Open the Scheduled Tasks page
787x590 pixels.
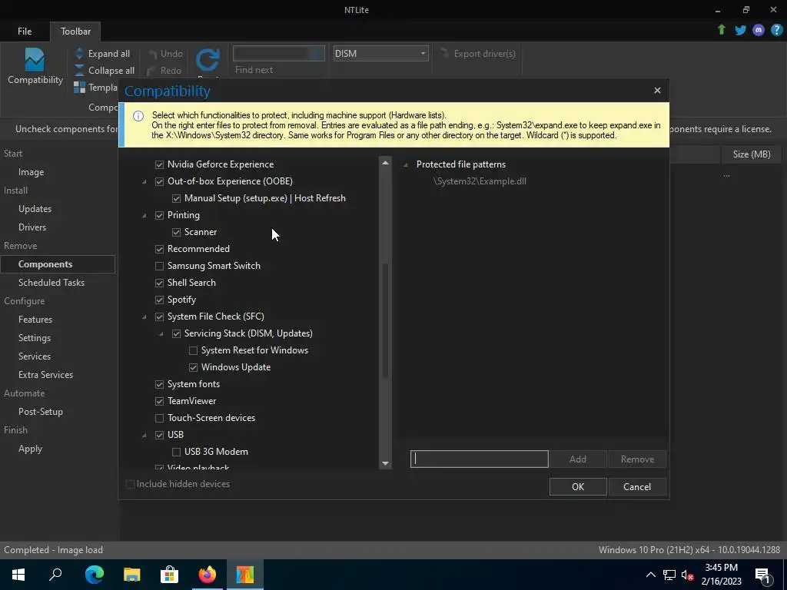pos(51,283)
